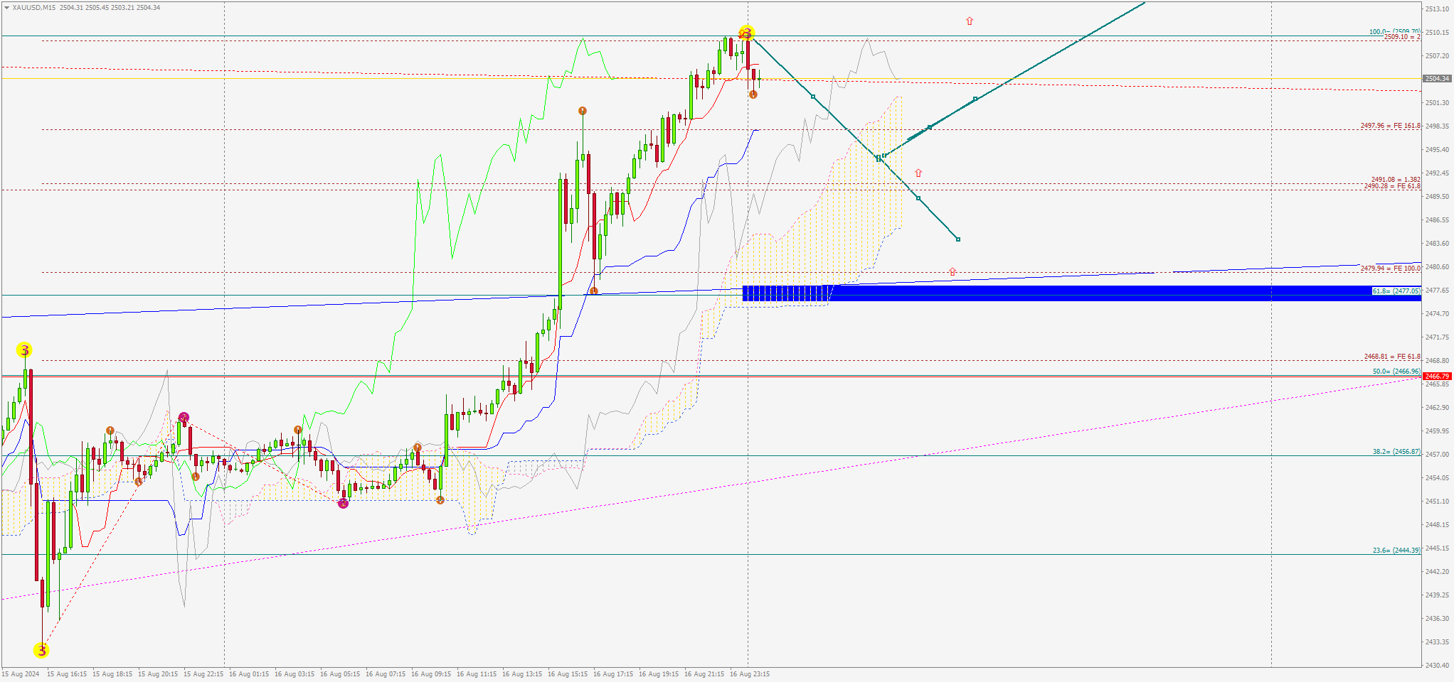Select the lower end anchor of descending teal line
Image resolution: width=1454 pixels, height=682 pixels.
click(958, 239)
